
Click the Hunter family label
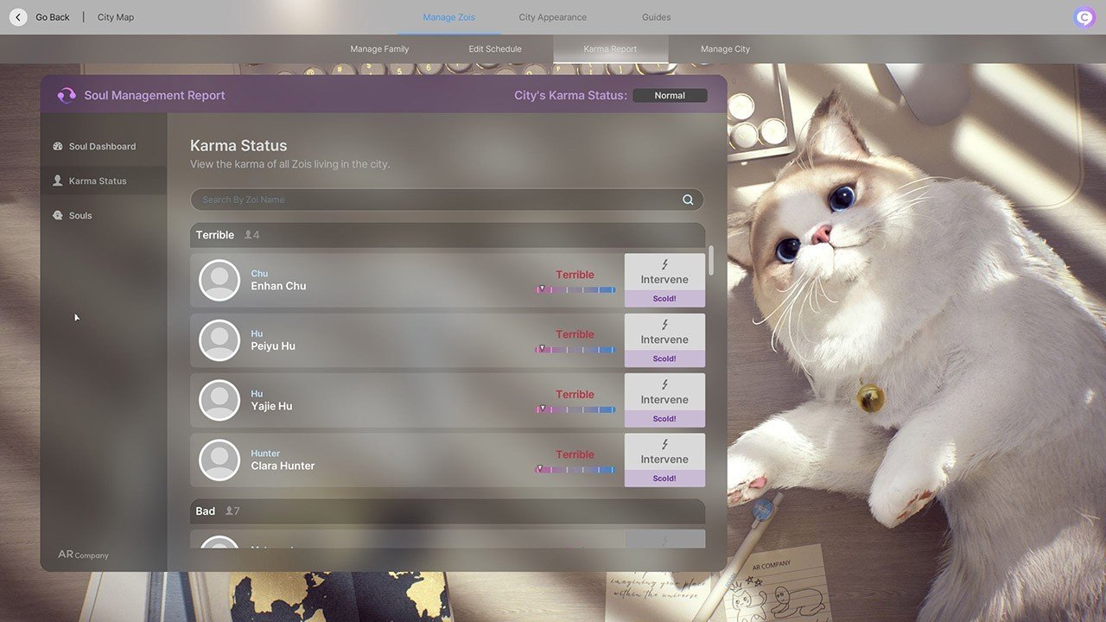pos(265,454)
